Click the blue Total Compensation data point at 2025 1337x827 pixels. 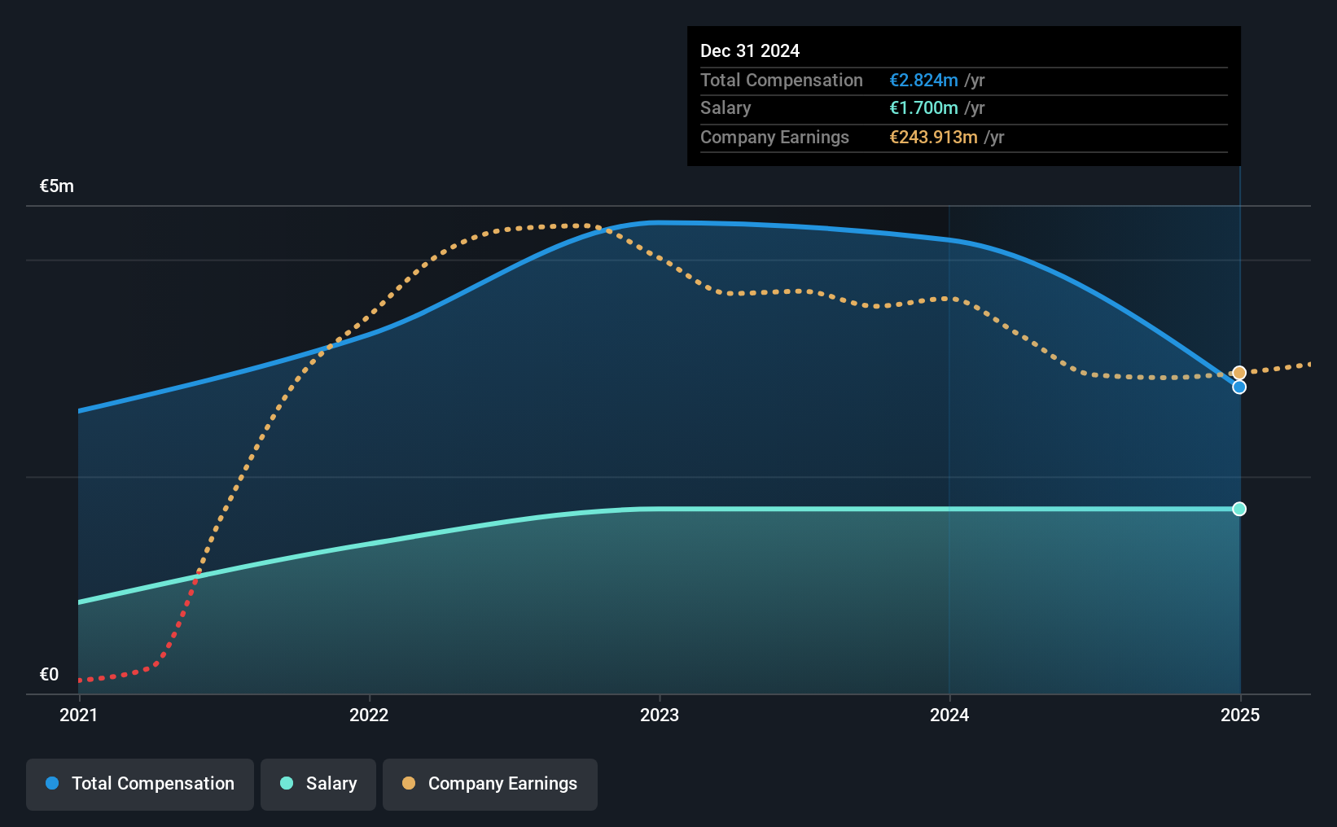tap(1239, 387)
